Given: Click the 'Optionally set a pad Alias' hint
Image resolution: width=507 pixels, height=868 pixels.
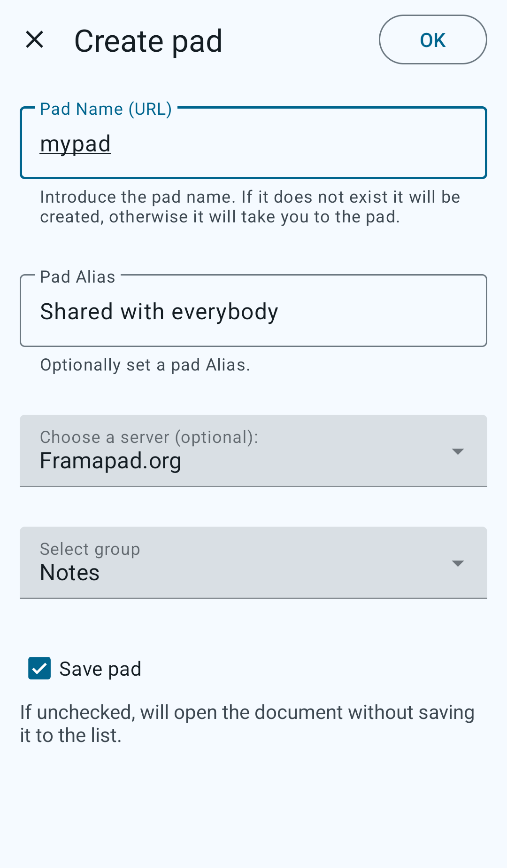Looking at the screenshot, I should click(145, 365).
